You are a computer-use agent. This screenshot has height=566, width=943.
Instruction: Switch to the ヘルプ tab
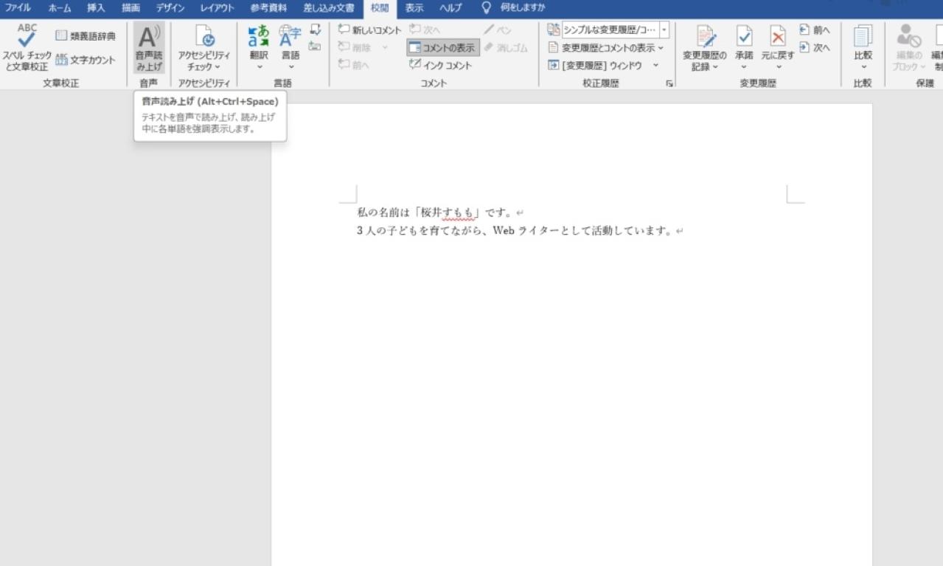450,8
